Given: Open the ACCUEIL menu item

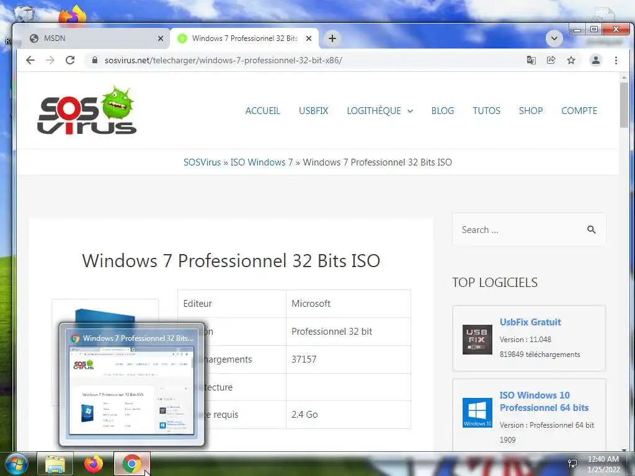Looking at the screenshot, I should (x=262, y=110).
